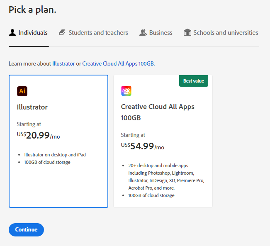The height and width of the screenshot is (246, 270).
Task: Click the Individuals person icon
Action: coord(12,32)
